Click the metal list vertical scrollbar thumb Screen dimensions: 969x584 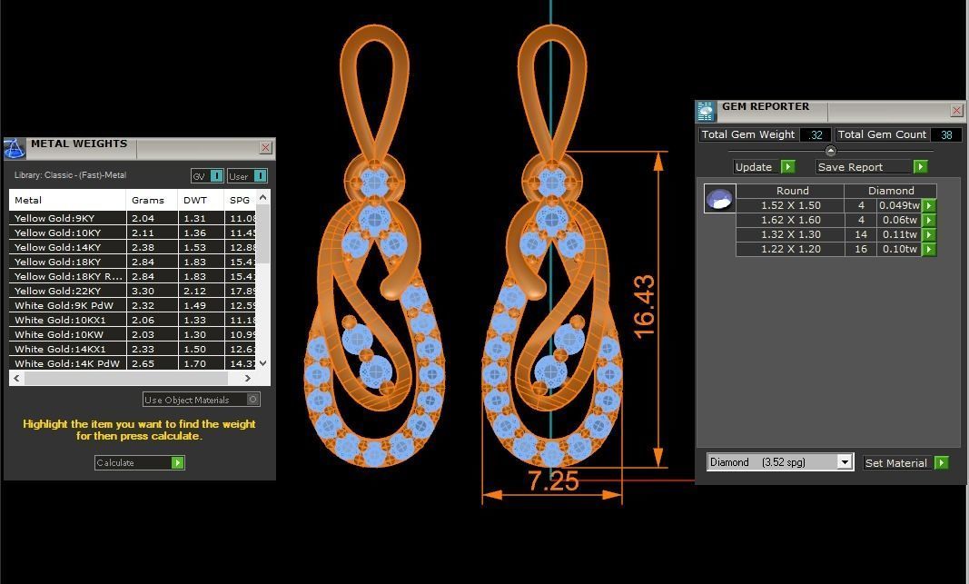coord(263,234)
